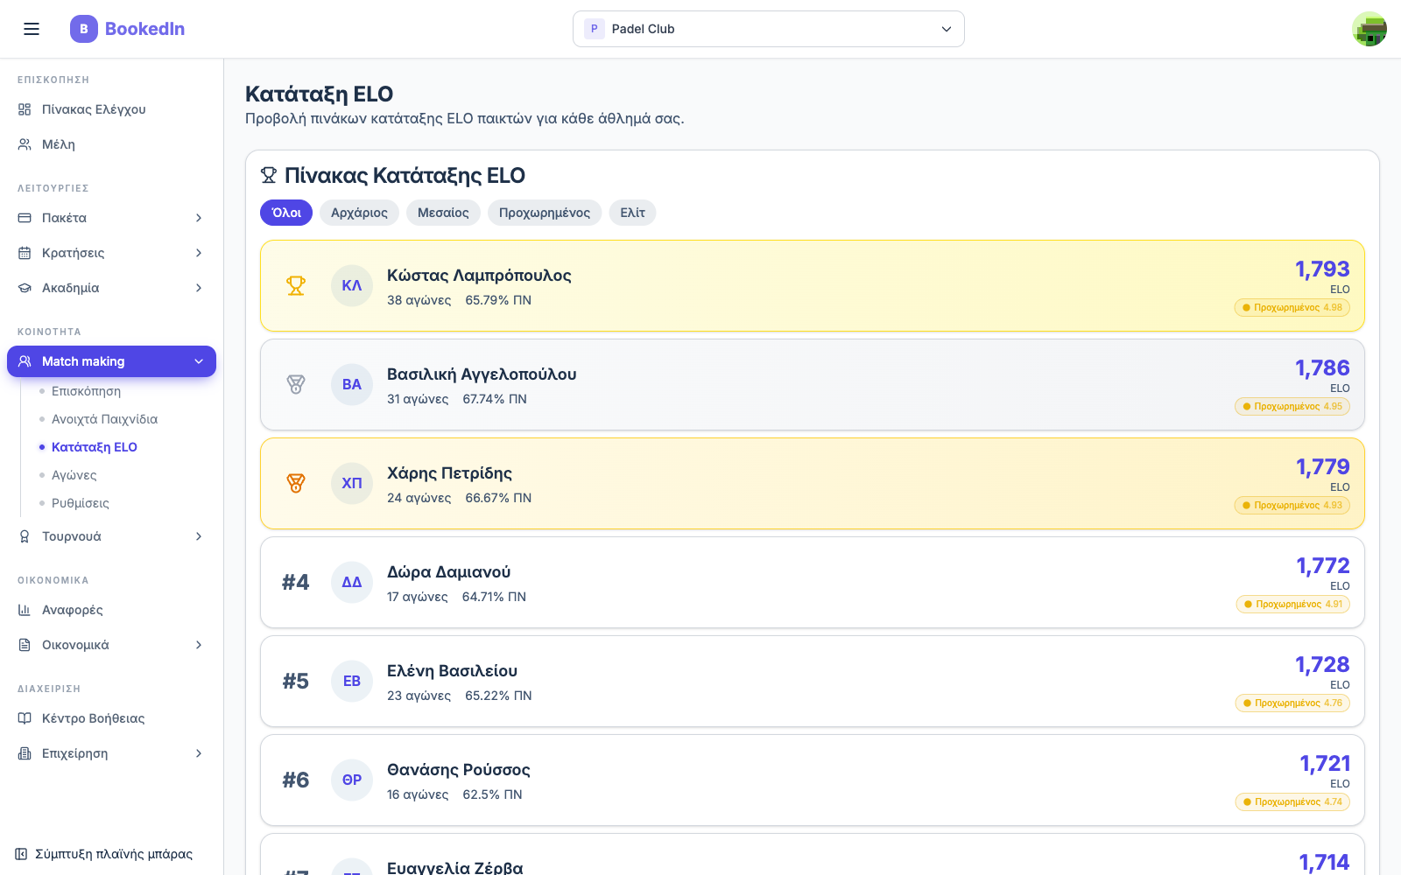Click the gold trophy icon for Κώστας Λαμπρόπουλος
This screenshot has width=1401, height=875.
(296, 285)
